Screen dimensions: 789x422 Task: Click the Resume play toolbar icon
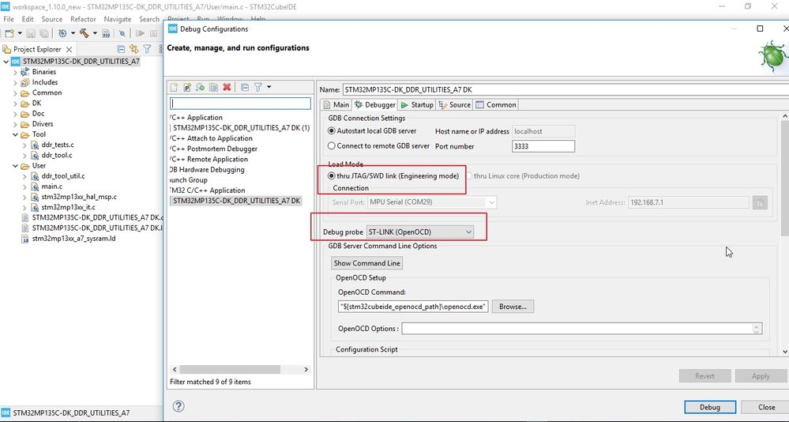pyautogui.click(x=140, y=33)
